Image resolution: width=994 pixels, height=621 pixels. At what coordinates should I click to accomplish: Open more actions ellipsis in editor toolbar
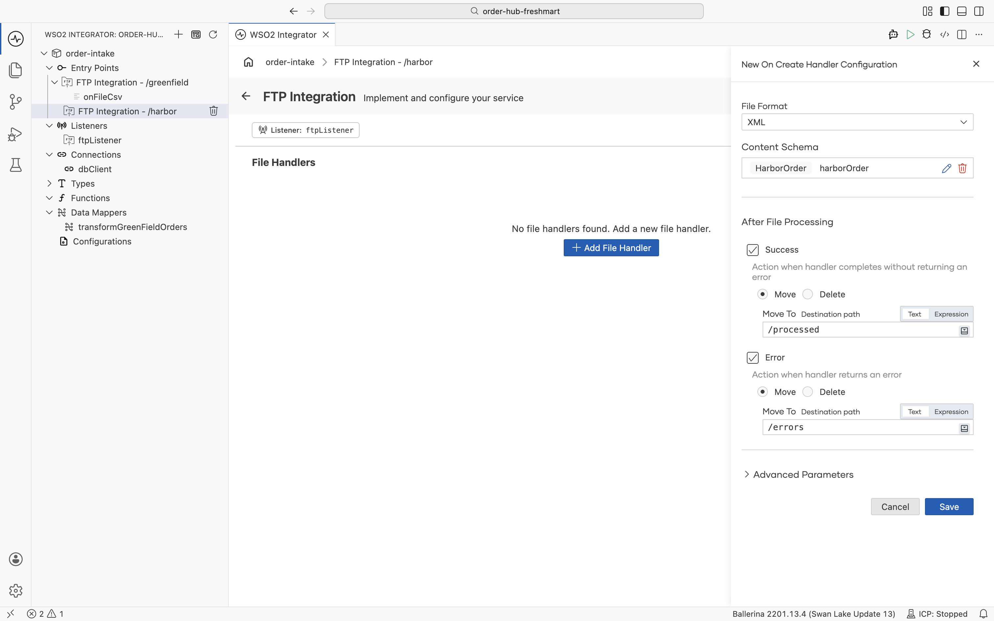pyautogui.click(x=979, y=34)
